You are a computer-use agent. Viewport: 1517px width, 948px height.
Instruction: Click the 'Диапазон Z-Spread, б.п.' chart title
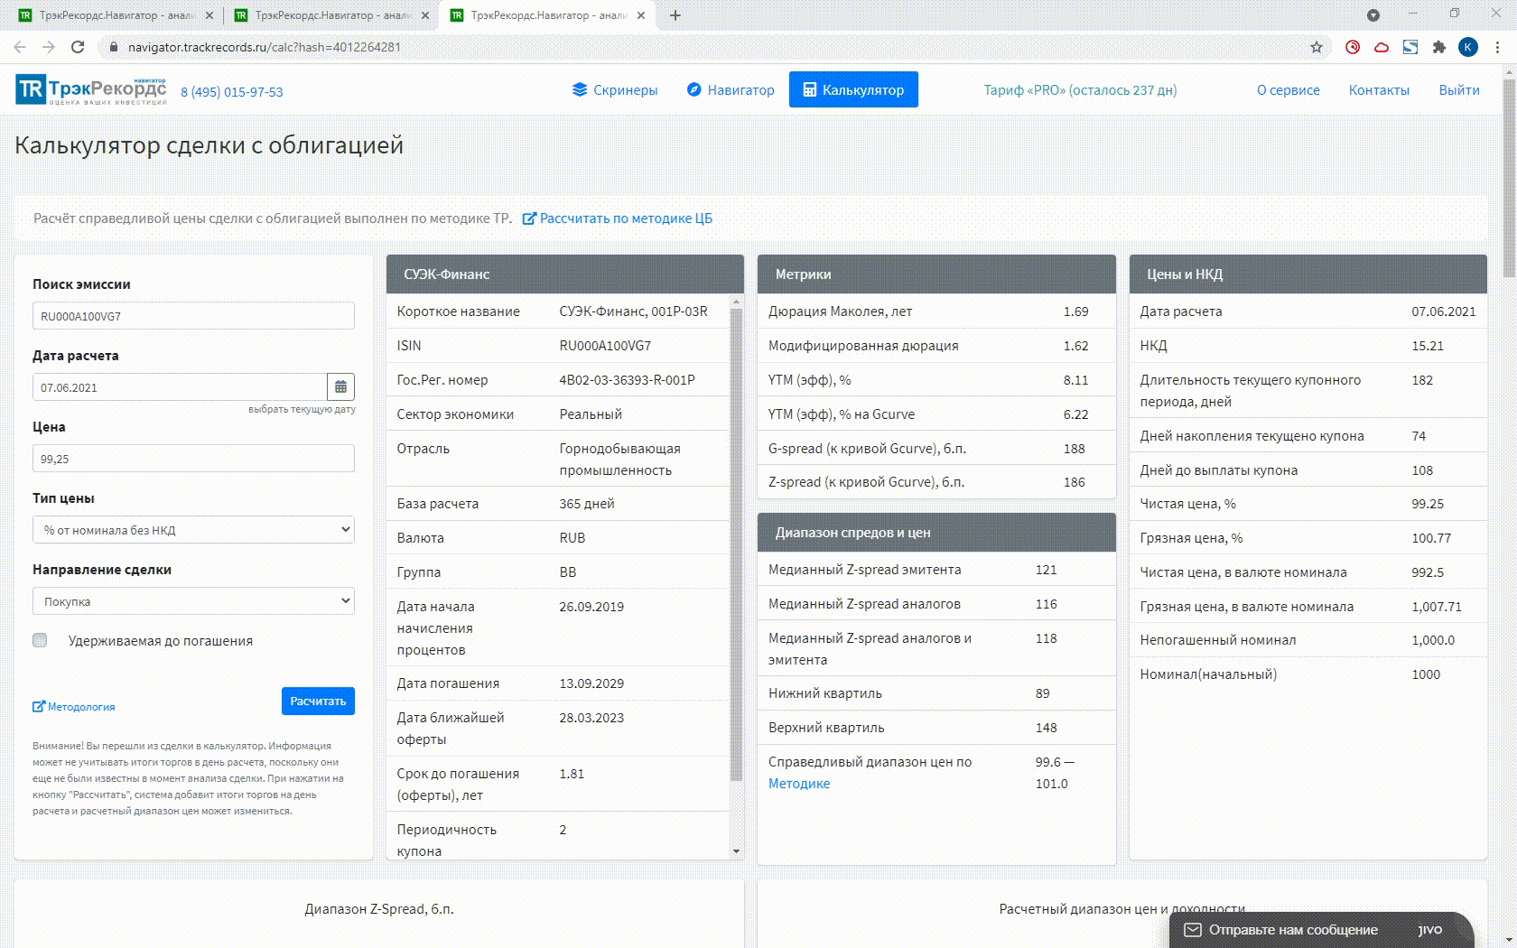point(379,909)
